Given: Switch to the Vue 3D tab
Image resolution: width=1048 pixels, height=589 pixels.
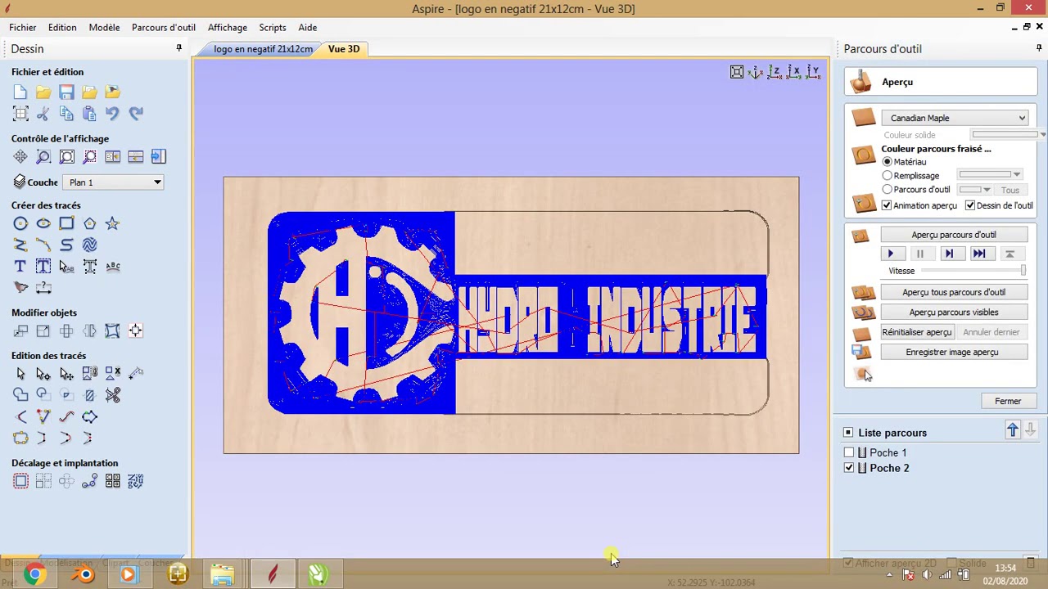Looking at the screenshot, I should pos(344,49).
